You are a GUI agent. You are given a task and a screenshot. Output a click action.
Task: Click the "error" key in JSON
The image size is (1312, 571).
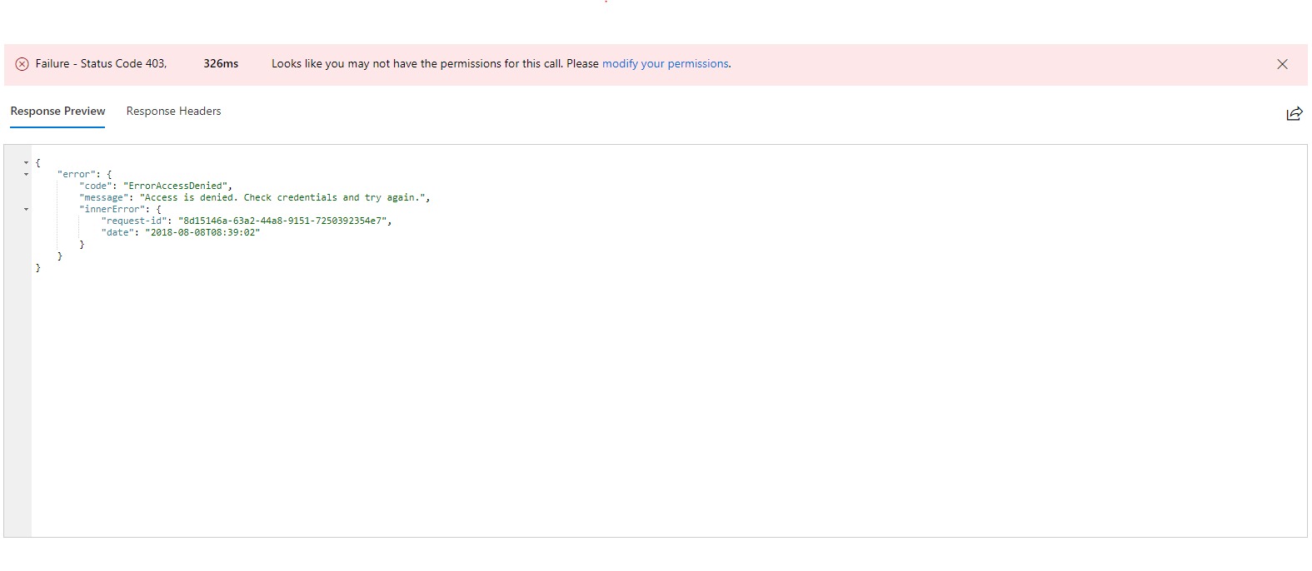(76, 175)
